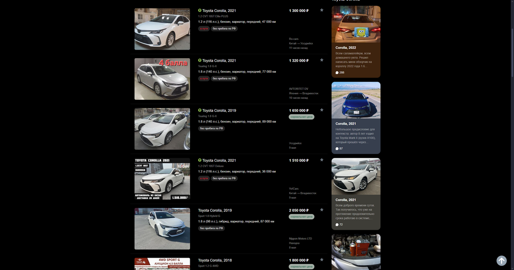
Task: Open Toyota Corolla 2019 priced 1 650 000 ₽
Action: click(219, 110)
